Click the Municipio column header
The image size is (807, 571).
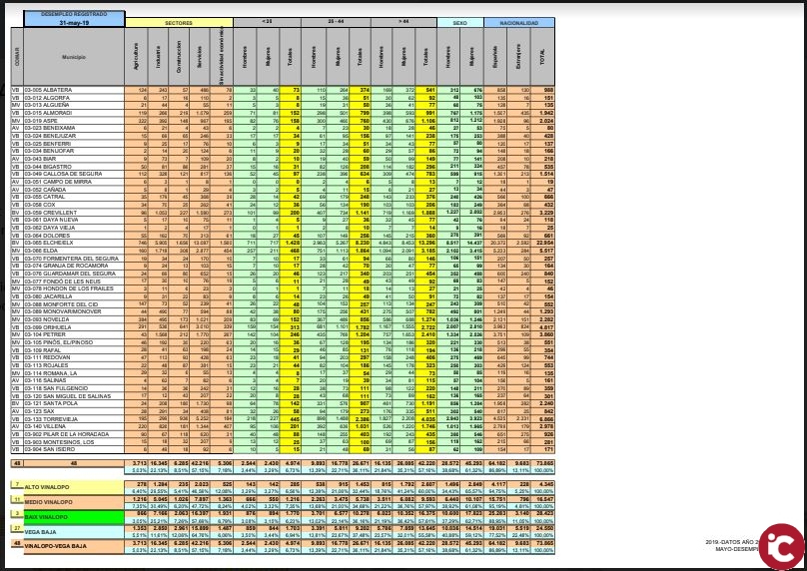click(x=72, y=58)
